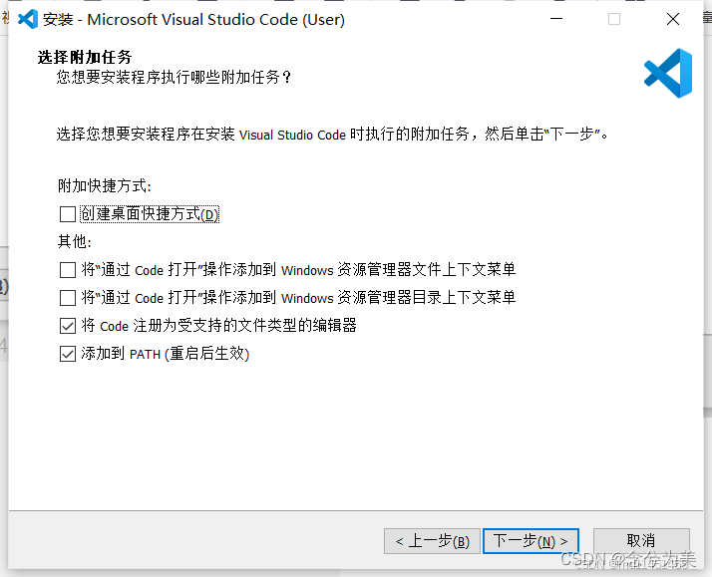The width and height of the screenshot is (712, 577).
Task: Check the file context menu option (资源管理器文件上下文菜单)
Action: point(68,270)
